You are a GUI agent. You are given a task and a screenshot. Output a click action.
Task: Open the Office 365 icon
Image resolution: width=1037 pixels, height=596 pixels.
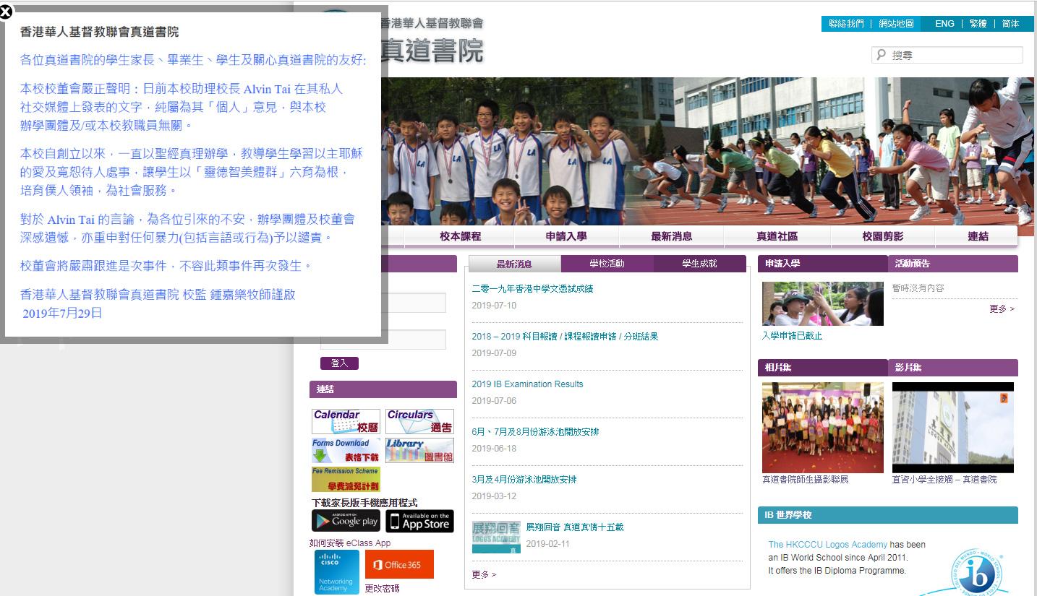[399, 564]
